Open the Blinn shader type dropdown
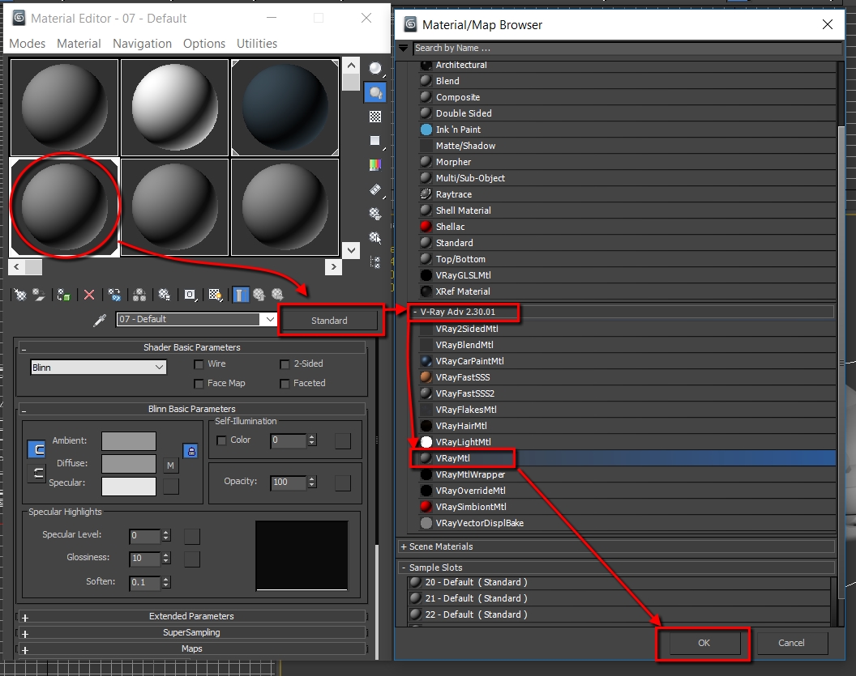 point(98,368)
